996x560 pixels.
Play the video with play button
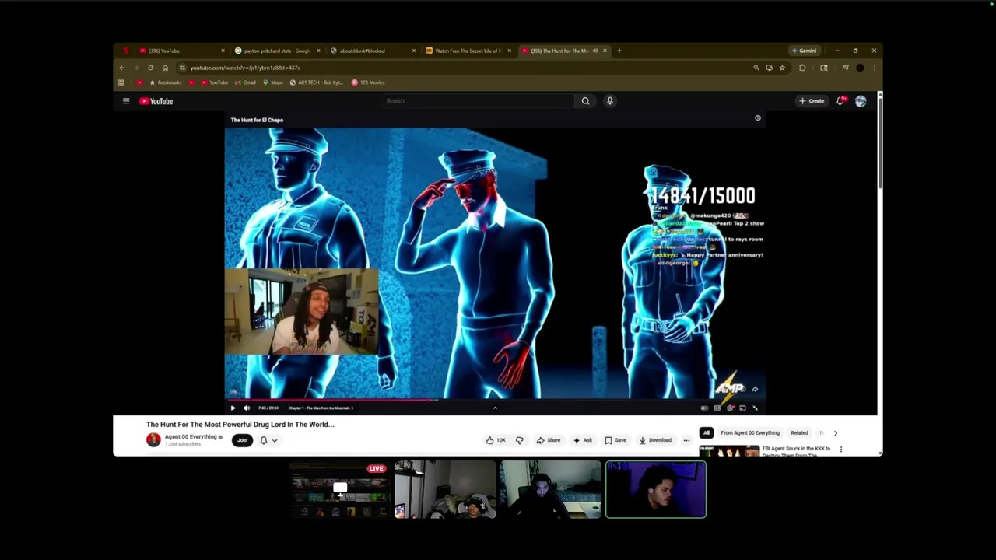click(233, 408)
